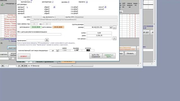Viewport: 180px width, 101px height.
Task: Click 'сохранить и выйти' button
Action: click(x=109, y=56)
